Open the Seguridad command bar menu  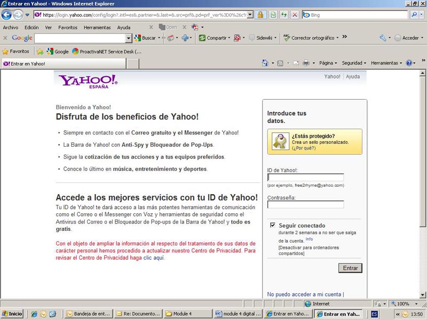pyautogui.click(x=354, y=63)
